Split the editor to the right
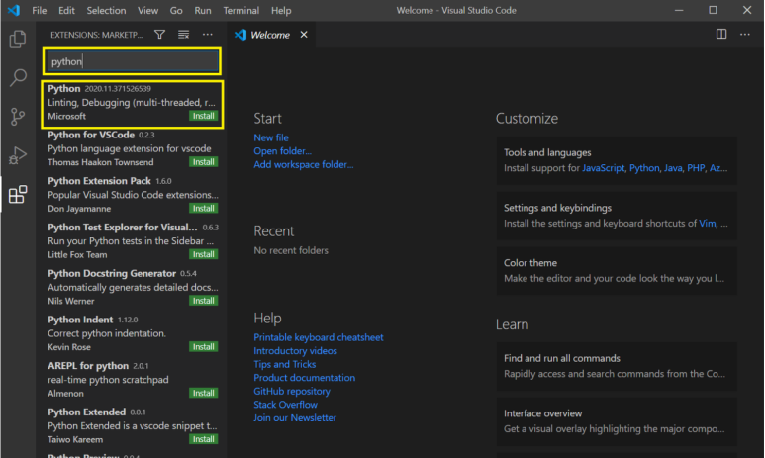765x458 pixels. [x=721, y=34]
